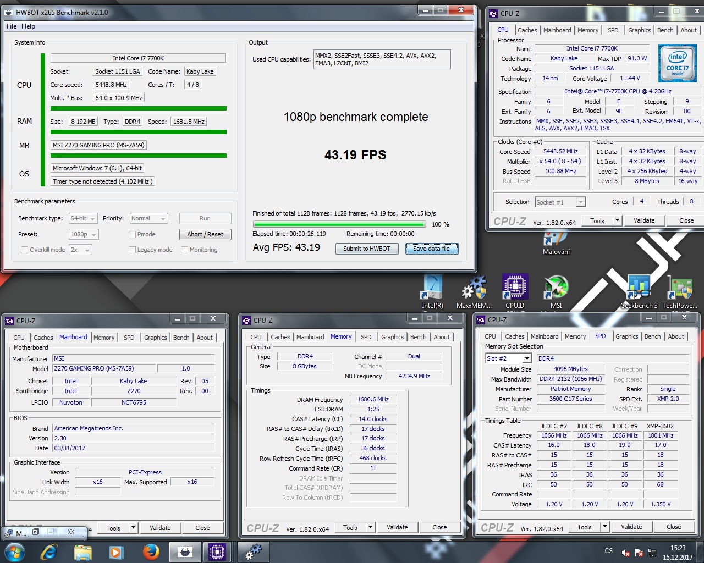Open the Benchmark type 64-bit dropdown
The image size is (704, 563).
click(x=83, y=218)
